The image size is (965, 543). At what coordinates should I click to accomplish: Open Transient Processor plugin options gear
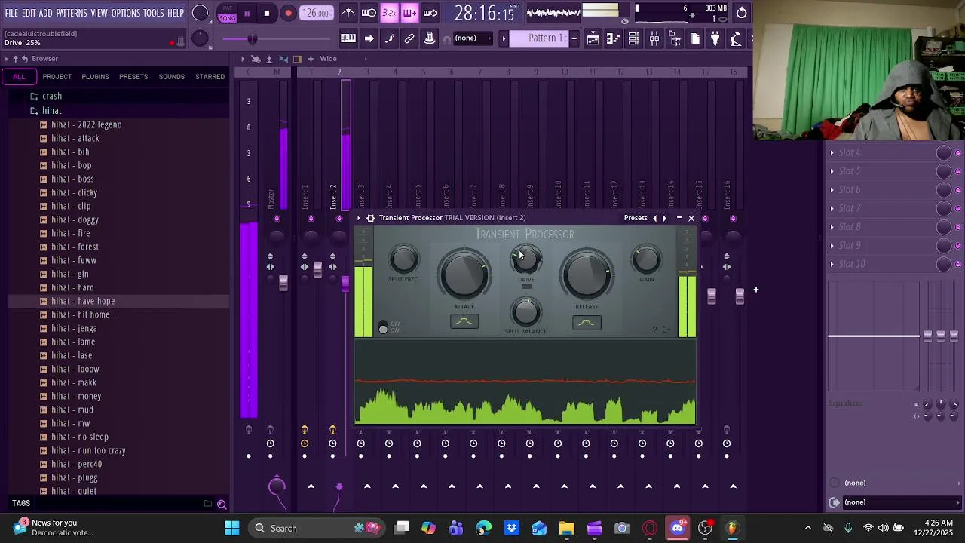click(x=370, y=218)
